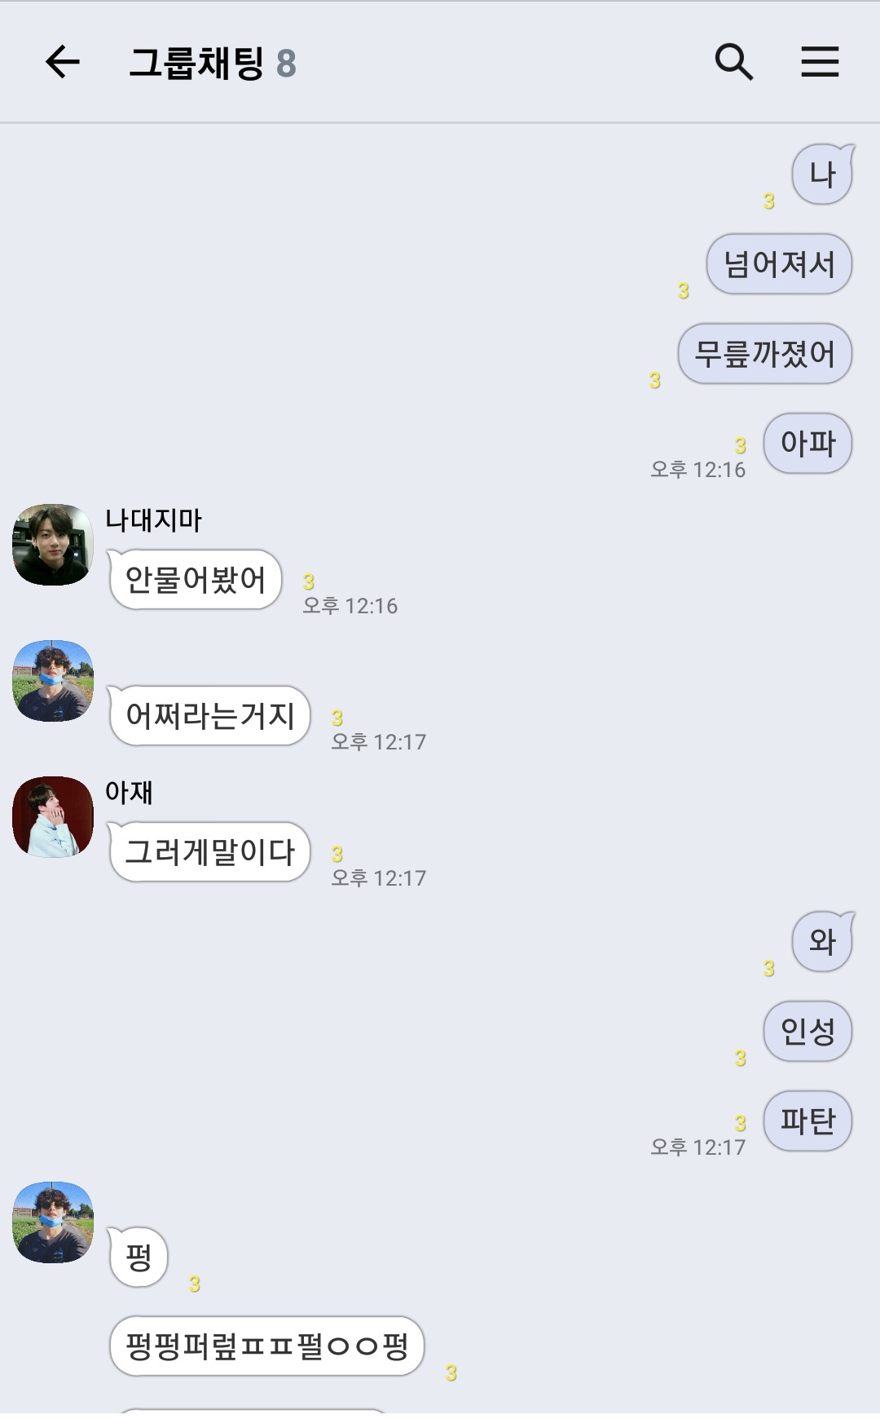880x1419 pixels.
Task: Tap the 펑펑퍼렆ㅍㅍ펄ㅇㅇ펑 message bubble
Action: tap(267, 1346)
